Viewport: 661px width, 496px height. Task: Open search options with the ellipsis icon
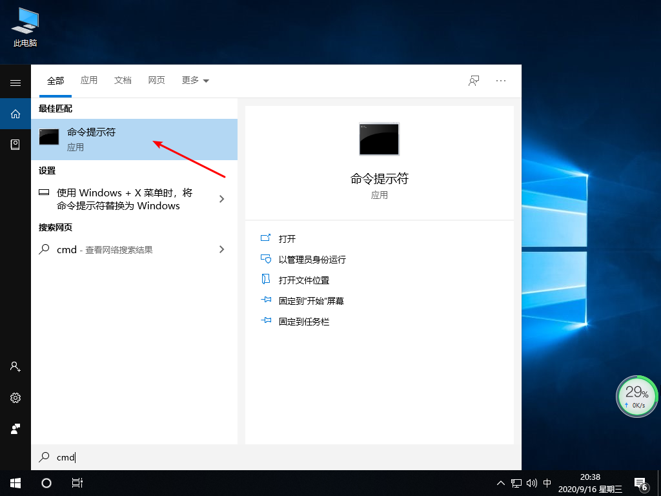[500, 80]
